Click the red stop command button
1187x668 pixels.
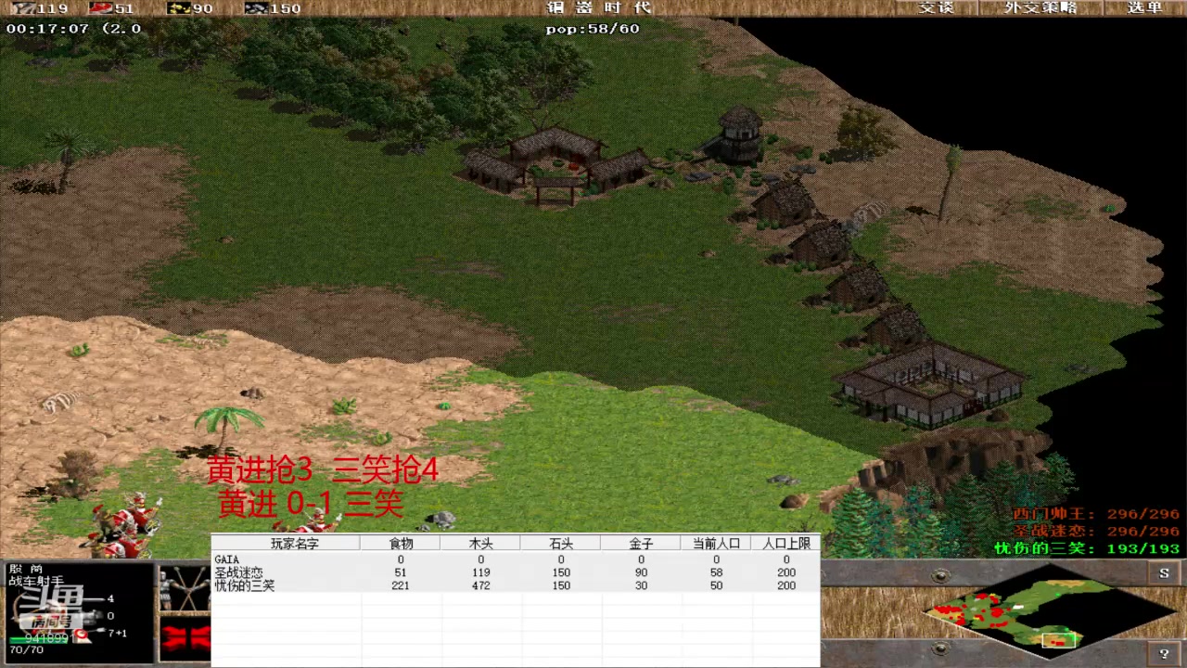185,638
